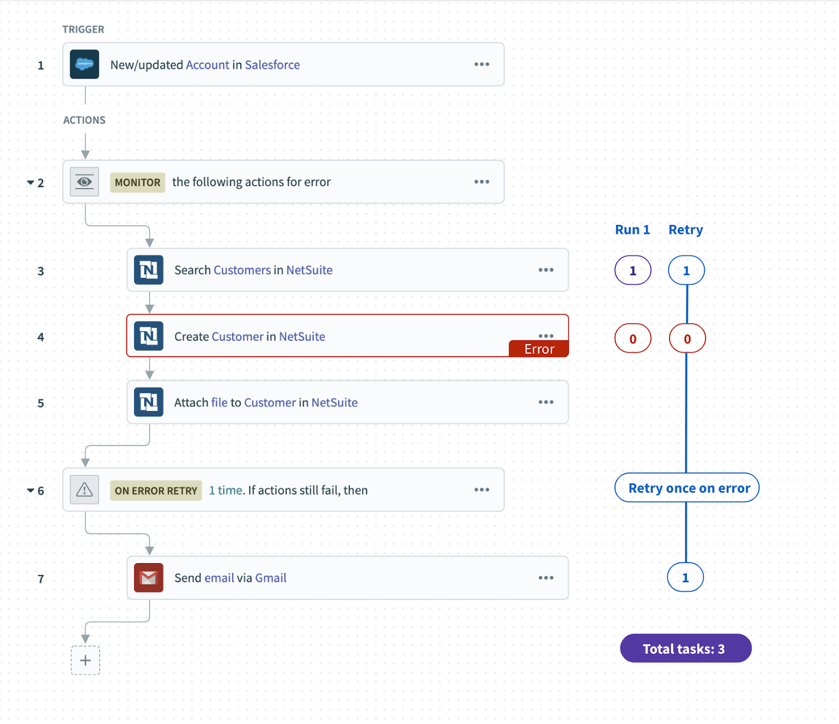The image size is (839, 724).
Task: Open the options dropdown on the Monitor step
Action: [x=481, y=181]
